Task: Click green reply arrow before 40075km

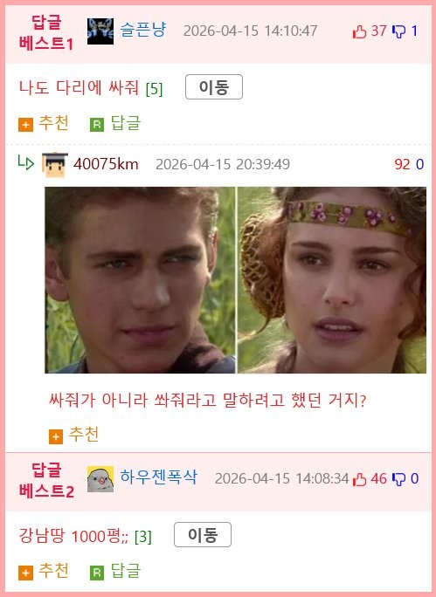Action: click(25, 162)
